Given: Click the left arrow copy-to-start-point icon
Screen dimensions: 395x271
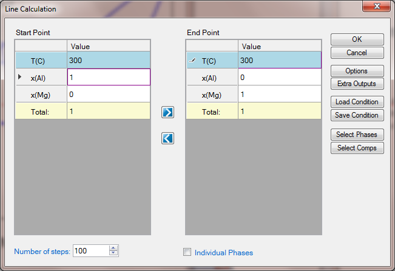Looking at the screenshot, I should point(168,139).
